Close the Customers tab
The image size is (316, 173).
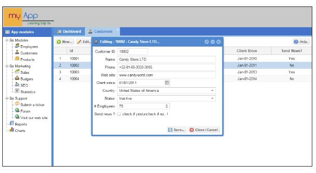118,30
